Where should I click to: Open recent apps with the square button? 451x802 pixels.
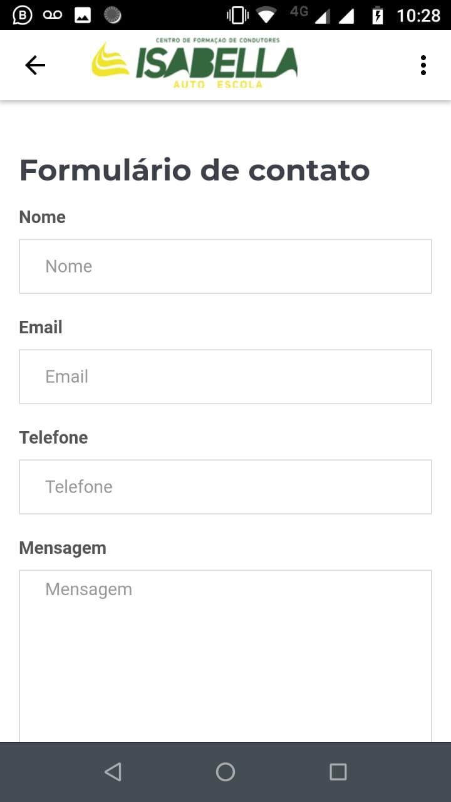pos(338,771)
